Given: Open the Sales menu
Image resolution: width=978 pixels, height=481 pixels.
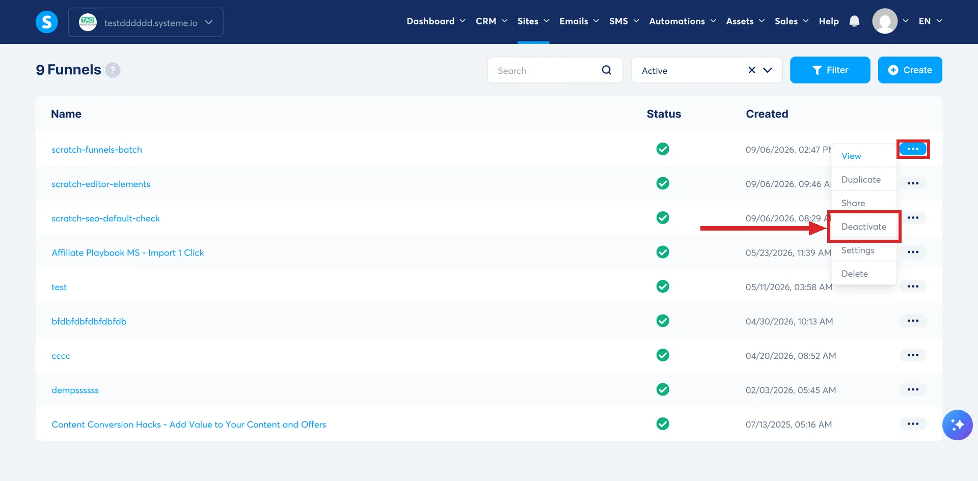Looking at the screenshot, I should [792, 21].
